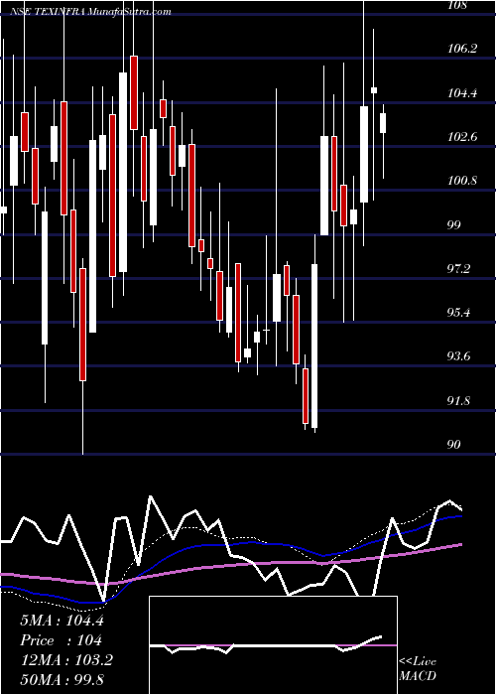Click the 106.2 price axis label
Image resolution: width=496 pixels, height=695 pixels.
[x=462, y=49]
